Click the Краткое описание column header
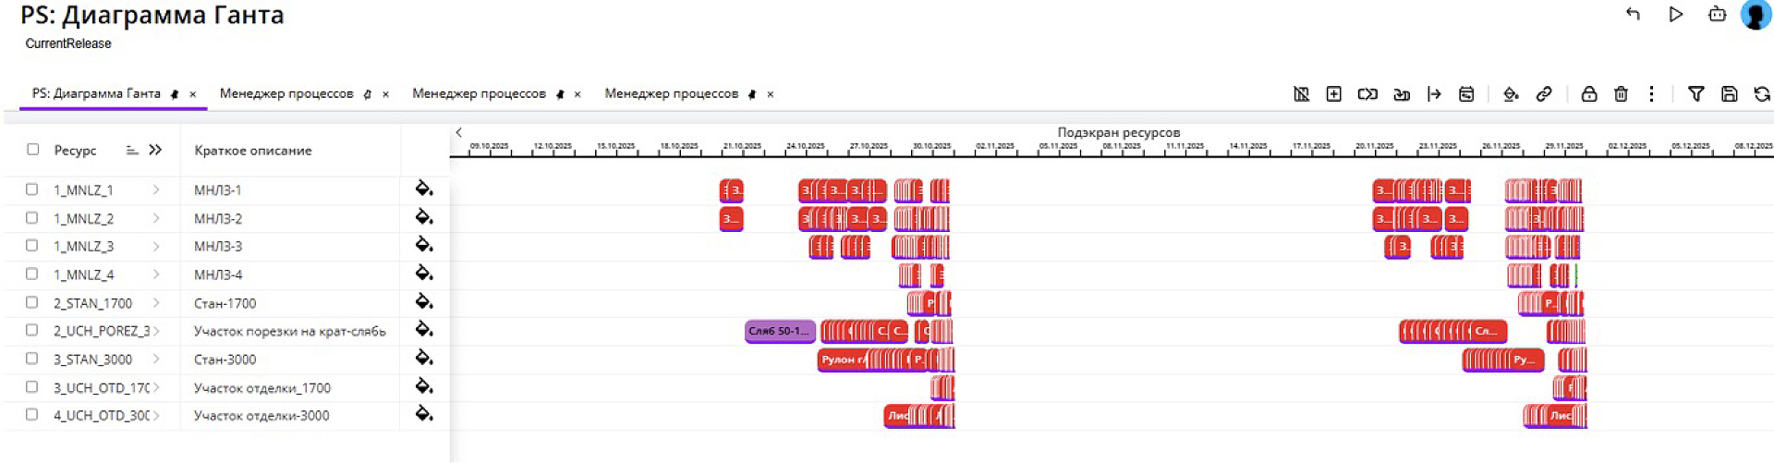The height and width of the screenshot is (463, 1774). [x=252, y=151]
